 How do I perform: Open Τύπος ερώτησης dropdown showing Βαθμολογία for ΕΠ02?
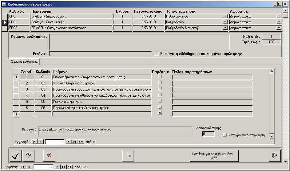[x=225, y=22]
